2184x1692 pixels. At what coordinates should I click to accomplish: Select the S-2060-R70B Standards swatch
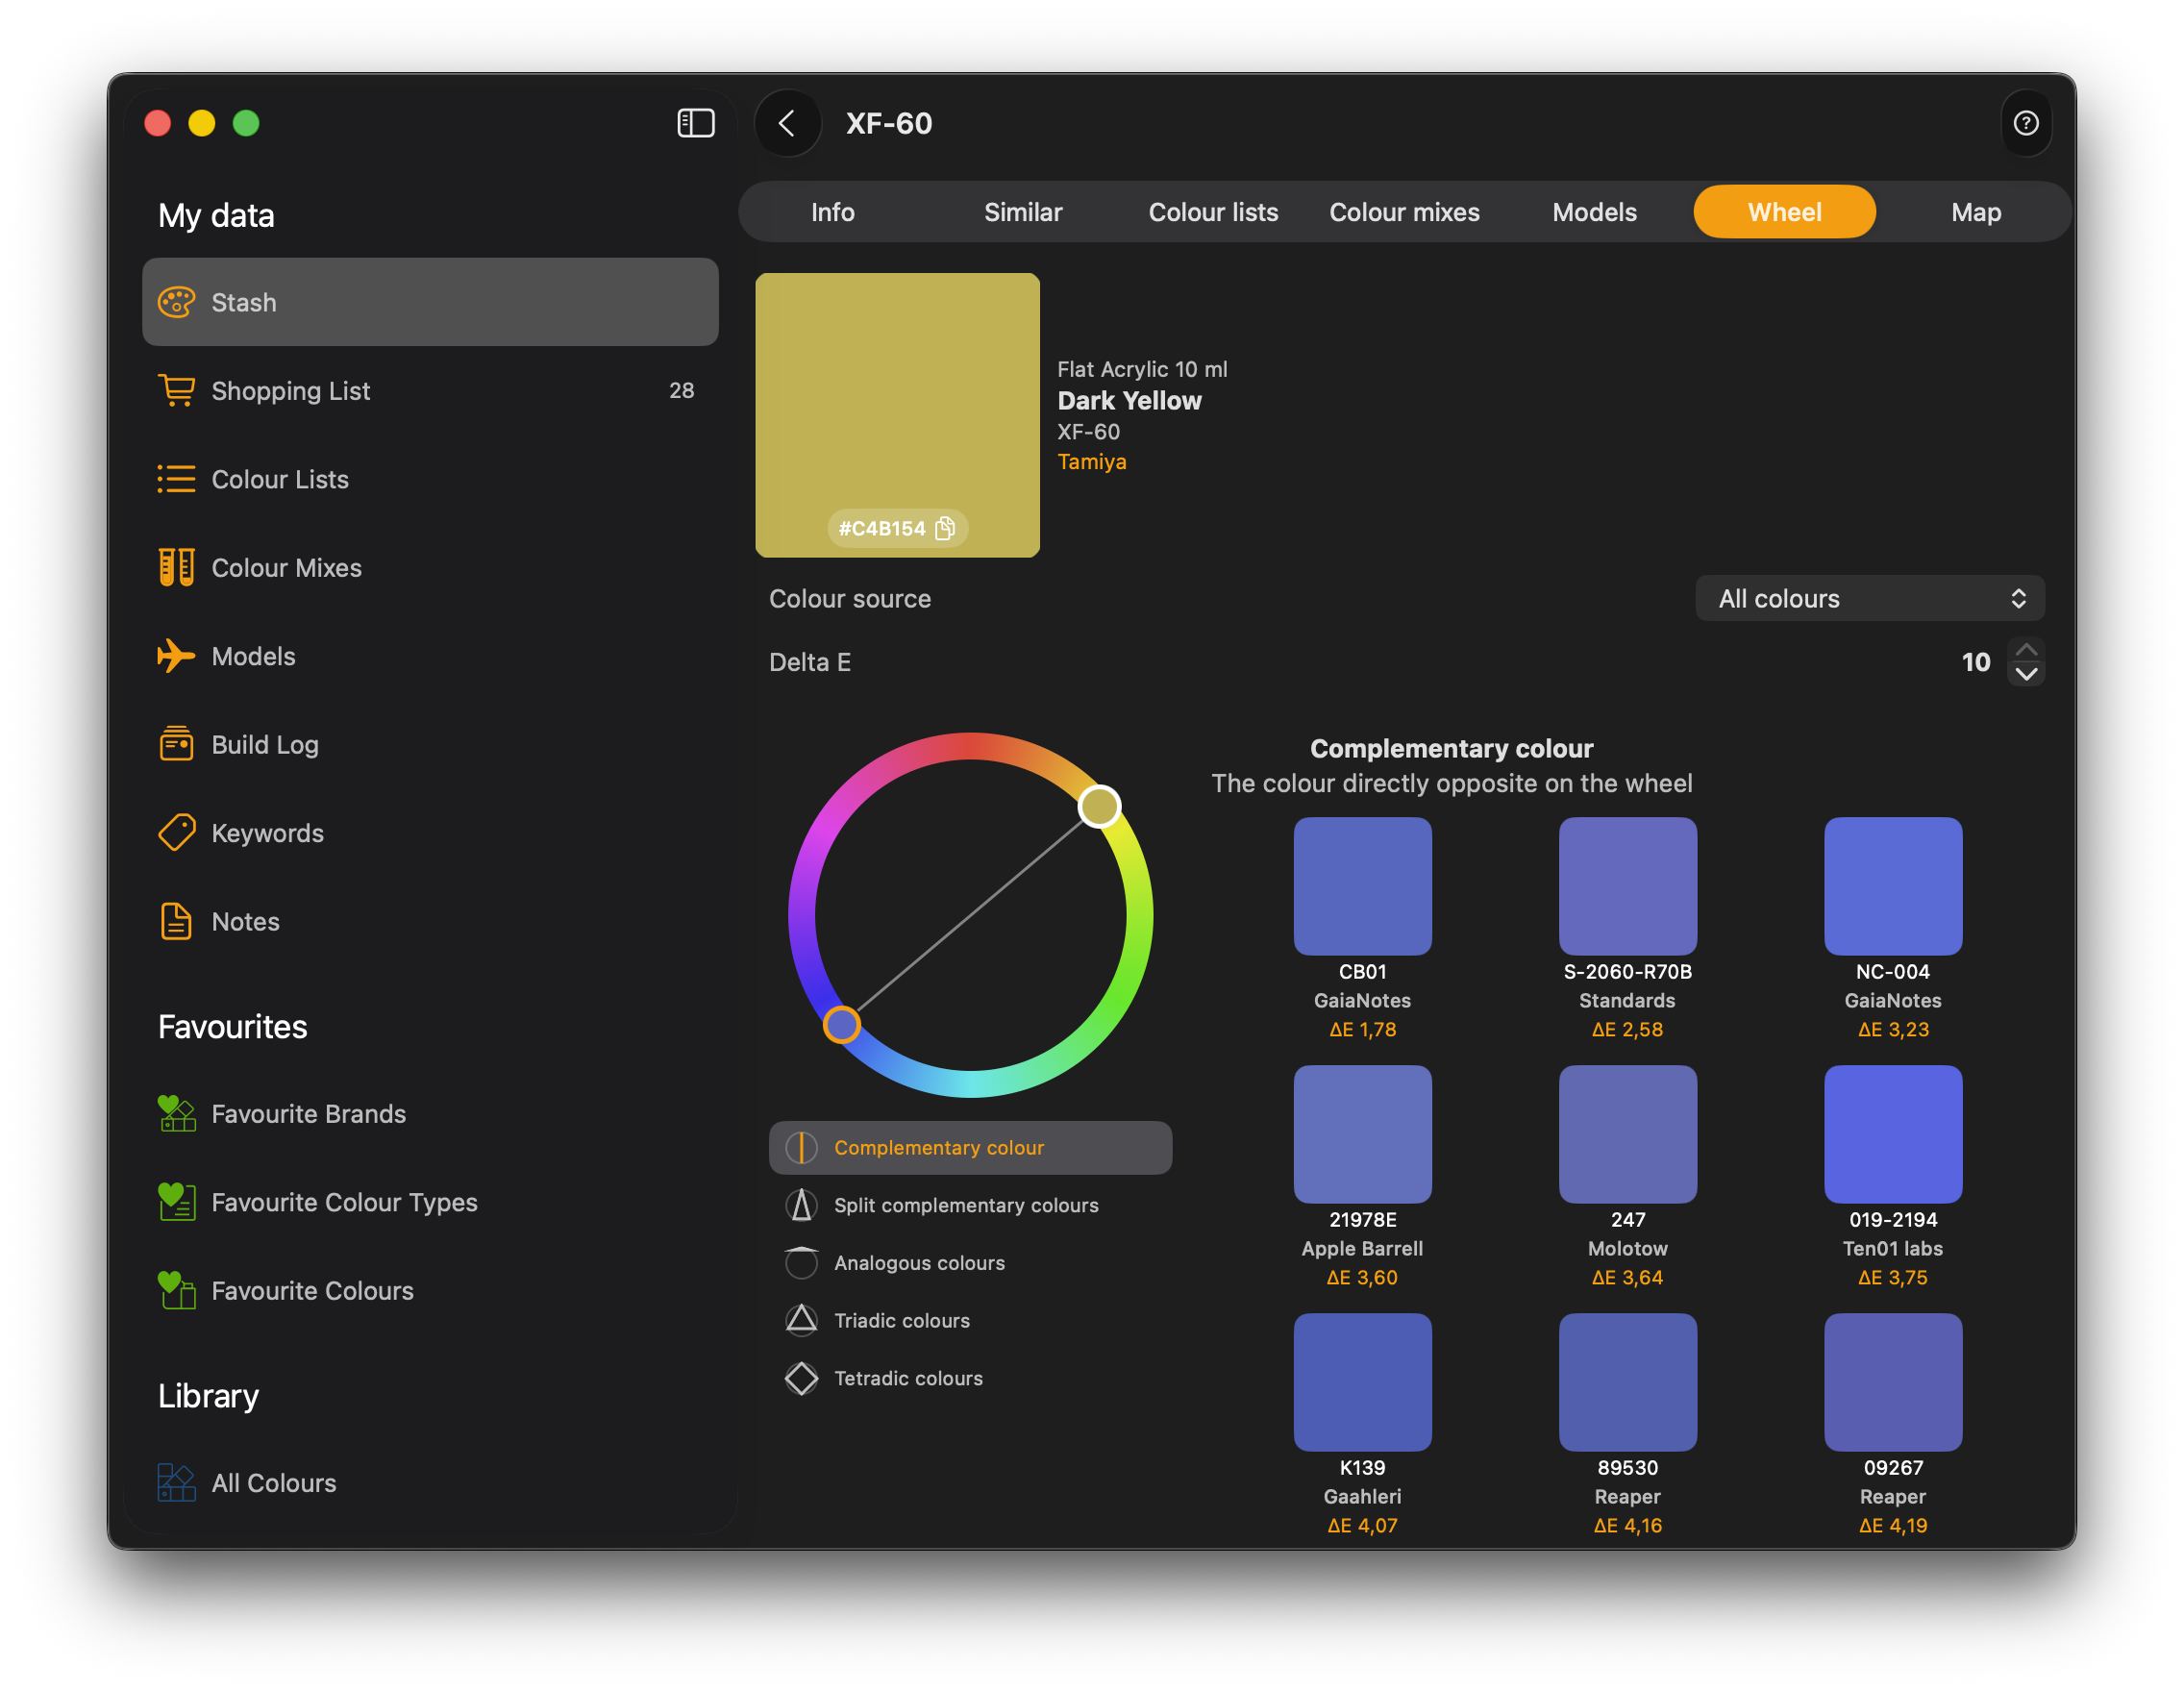(x=1627, y=886)
